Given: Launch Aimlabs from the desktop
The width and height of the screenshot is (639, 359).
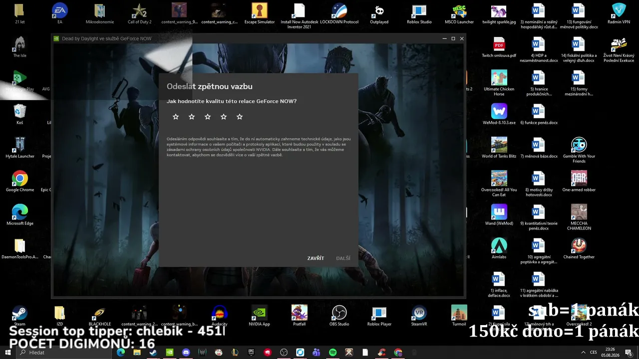Looking at the screenshot, I should pyautogui.click(x=499, y=248).
